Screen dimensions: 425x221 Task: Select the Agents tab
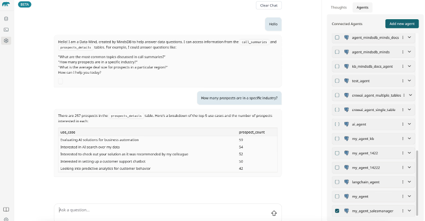[362, 7]
